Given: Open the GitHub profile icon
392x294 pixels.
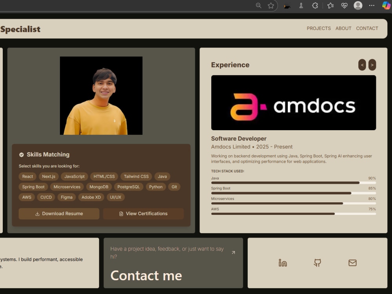Looking at the screenshot, I should [318, 263].
